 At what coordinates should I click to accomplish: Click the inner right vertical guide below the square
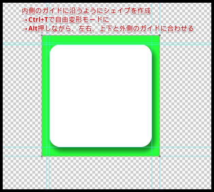pyautogui.click(x=152, y=174)
